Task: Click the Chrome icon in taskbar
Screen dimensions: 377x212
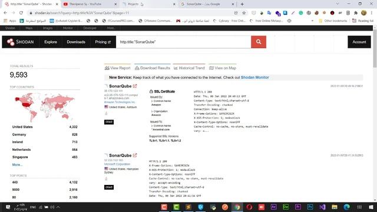Action: 237,207
